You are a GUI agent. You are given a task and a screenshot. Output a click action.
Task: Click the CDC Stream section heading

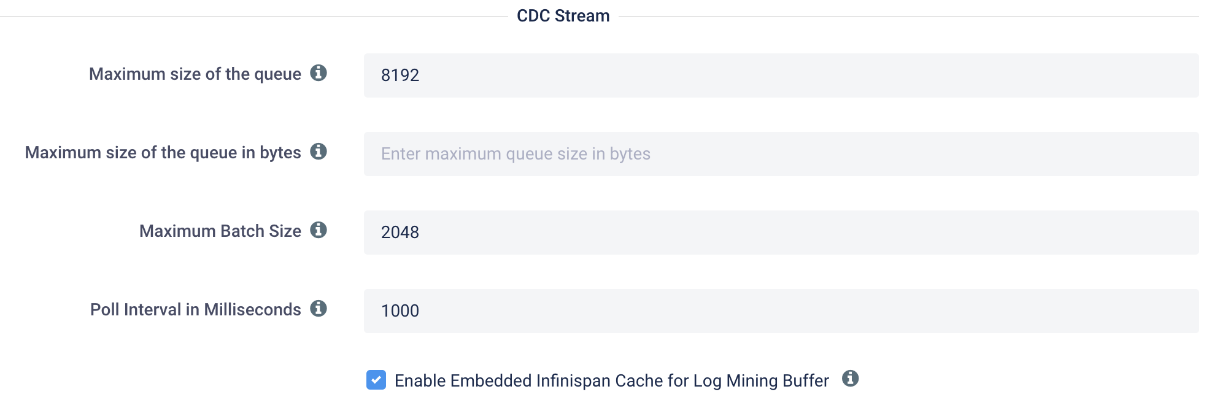click(562, 14)
